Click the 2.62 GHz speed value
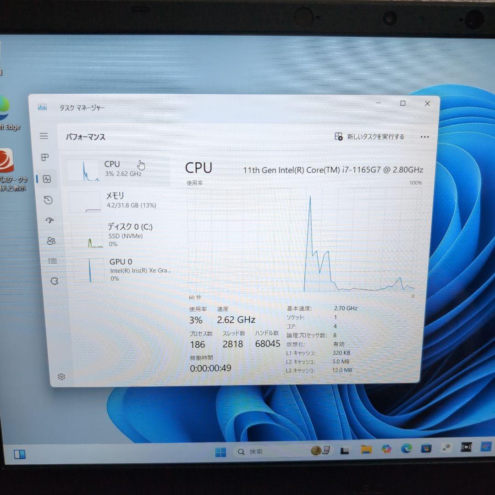Viewport: 495px width, 495px height. [x=236, y=320]
